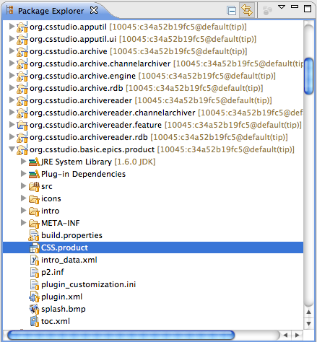
Task: Select org.csstudio.archivereader.channelarchiver project name
Action: click(113, 113)
